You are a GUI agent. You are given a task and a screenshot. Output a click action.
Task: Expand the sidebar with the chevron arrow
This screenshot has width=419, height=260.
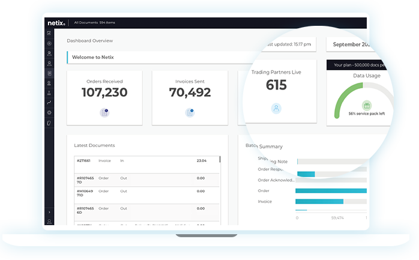(49, 212)
